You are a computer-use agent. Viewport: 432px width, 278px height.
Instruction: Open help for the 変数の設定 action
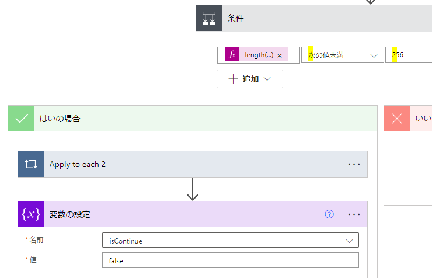[329, 214]
